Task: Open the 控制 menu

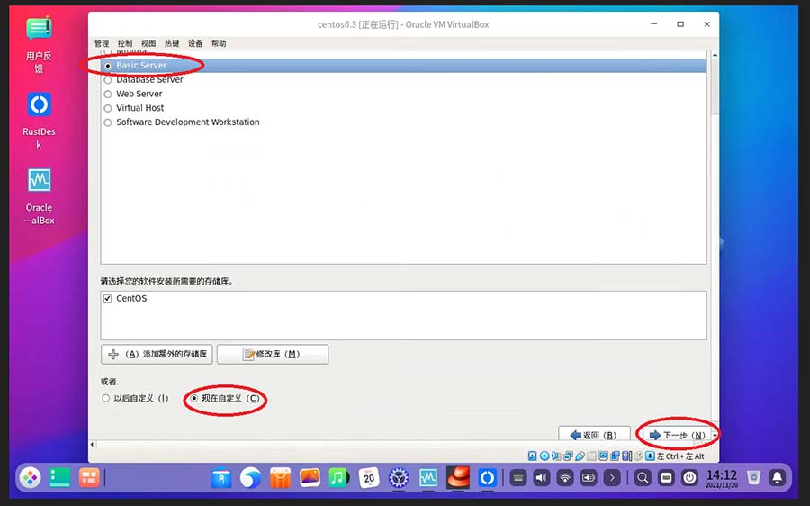Action: 125,43
